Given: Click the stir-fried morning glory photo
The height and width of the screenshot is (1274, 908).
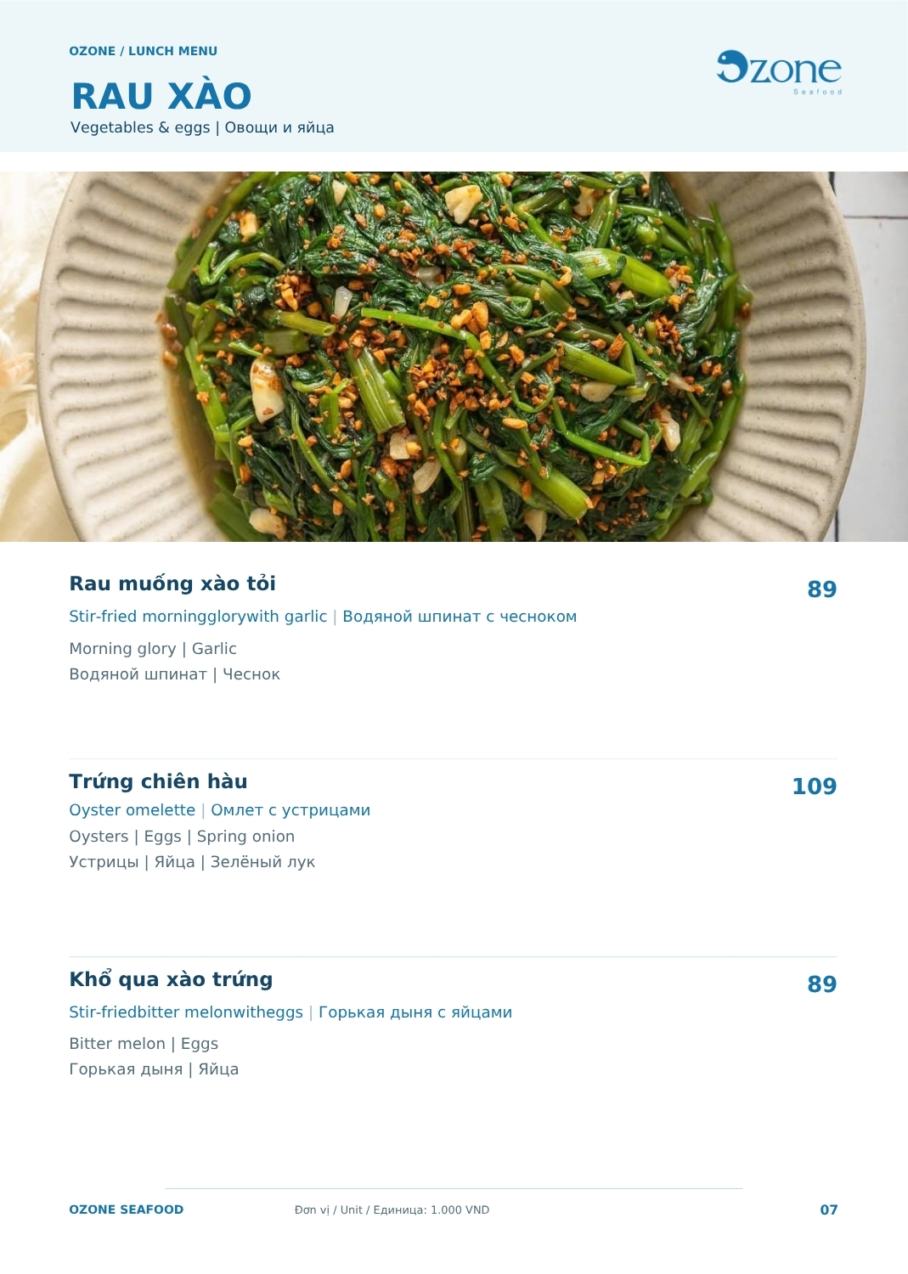Looking at the screenshot, I should [454, 357].
